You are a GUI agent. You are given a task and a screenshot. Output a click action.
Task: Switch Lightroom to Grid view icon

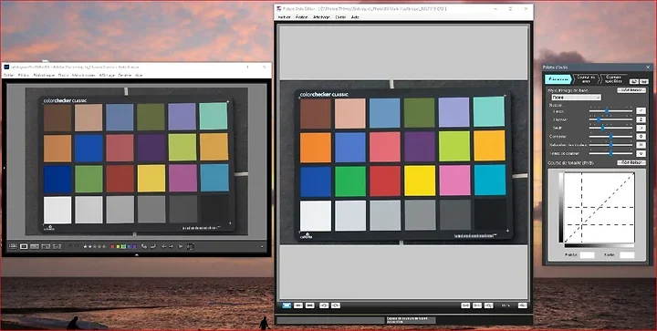(x=13, y=246)
